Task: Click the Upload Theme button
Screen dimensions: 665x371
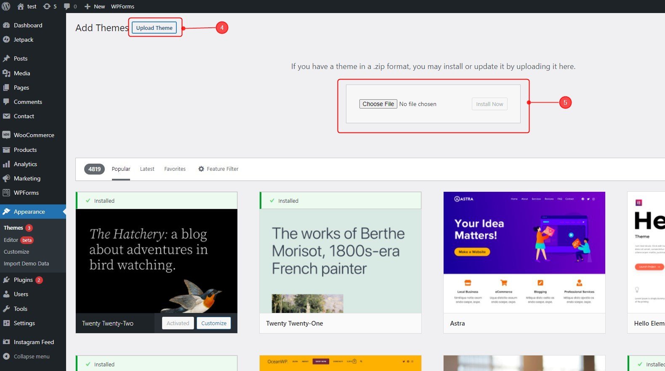Action: tap(154, 28)
